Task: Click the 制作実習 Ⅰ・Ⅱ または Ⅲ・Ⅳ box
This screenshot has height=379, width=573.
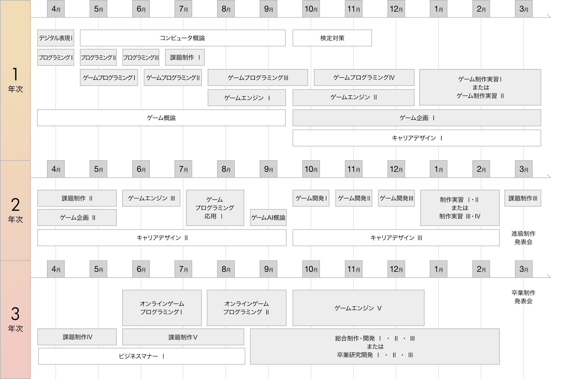Action: (460, 208)
